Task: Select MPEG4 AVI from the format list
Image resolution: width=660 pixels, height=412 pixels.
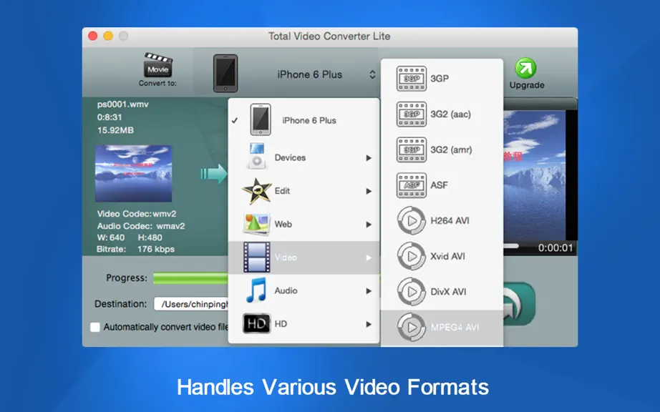Action: point(442,328)
